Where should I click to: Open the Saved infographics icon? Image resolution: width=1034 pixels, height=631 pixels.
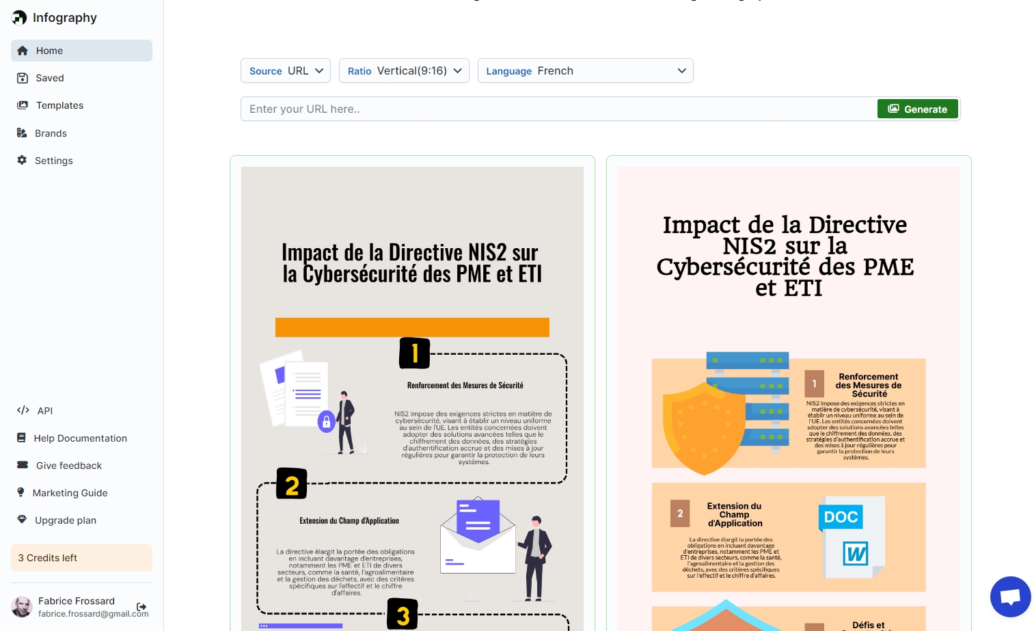click(x=21, y=77)
